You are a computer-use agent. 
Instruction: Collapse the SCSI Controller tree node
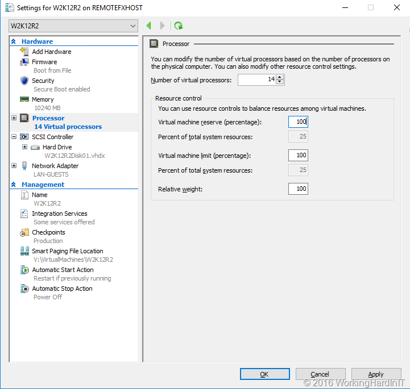[x=14, y=136]
